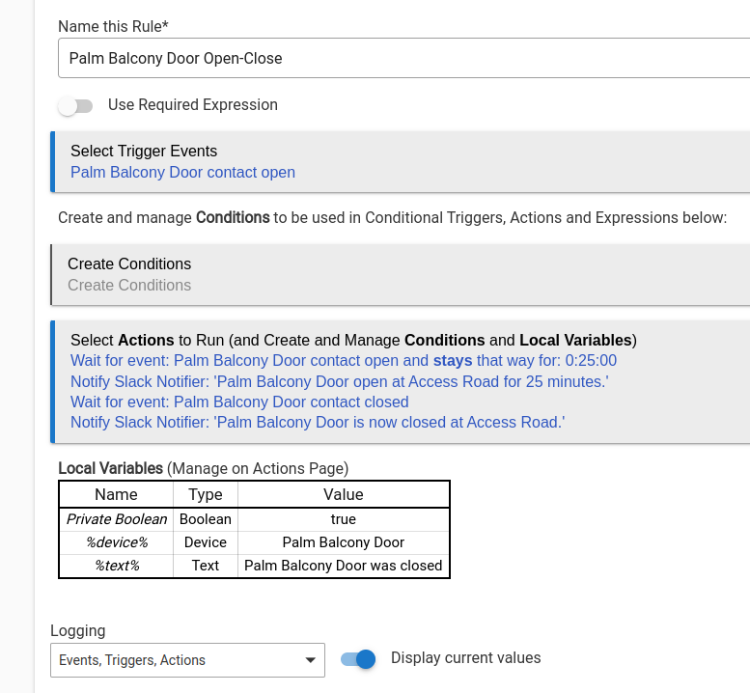
Task: Open the Logging dropdown menu
Action: point(187,660)
